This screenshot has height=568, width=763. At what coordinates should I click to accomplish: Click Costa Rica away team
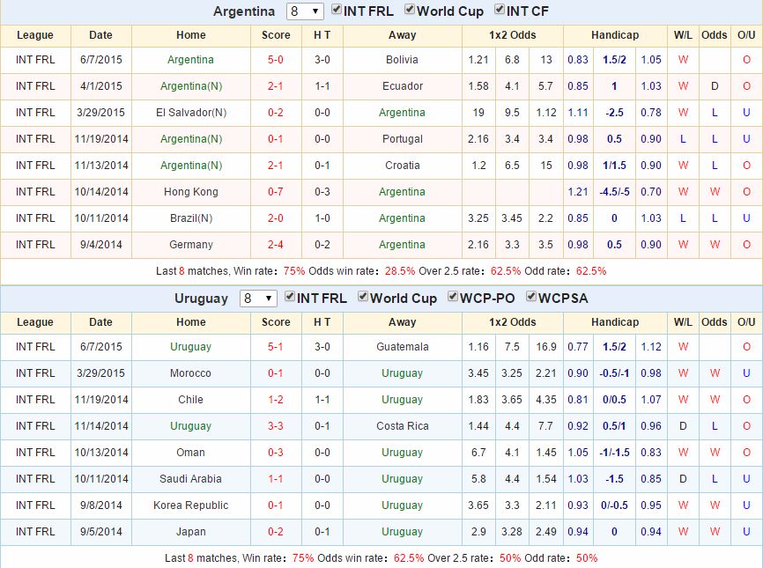click(x=402, y=426)
